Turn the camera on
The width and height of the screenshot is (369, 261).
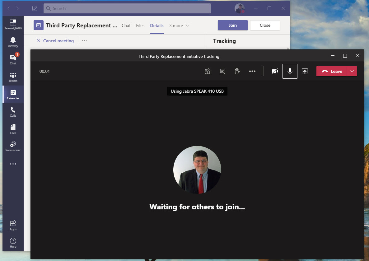[x=275, y=71]
